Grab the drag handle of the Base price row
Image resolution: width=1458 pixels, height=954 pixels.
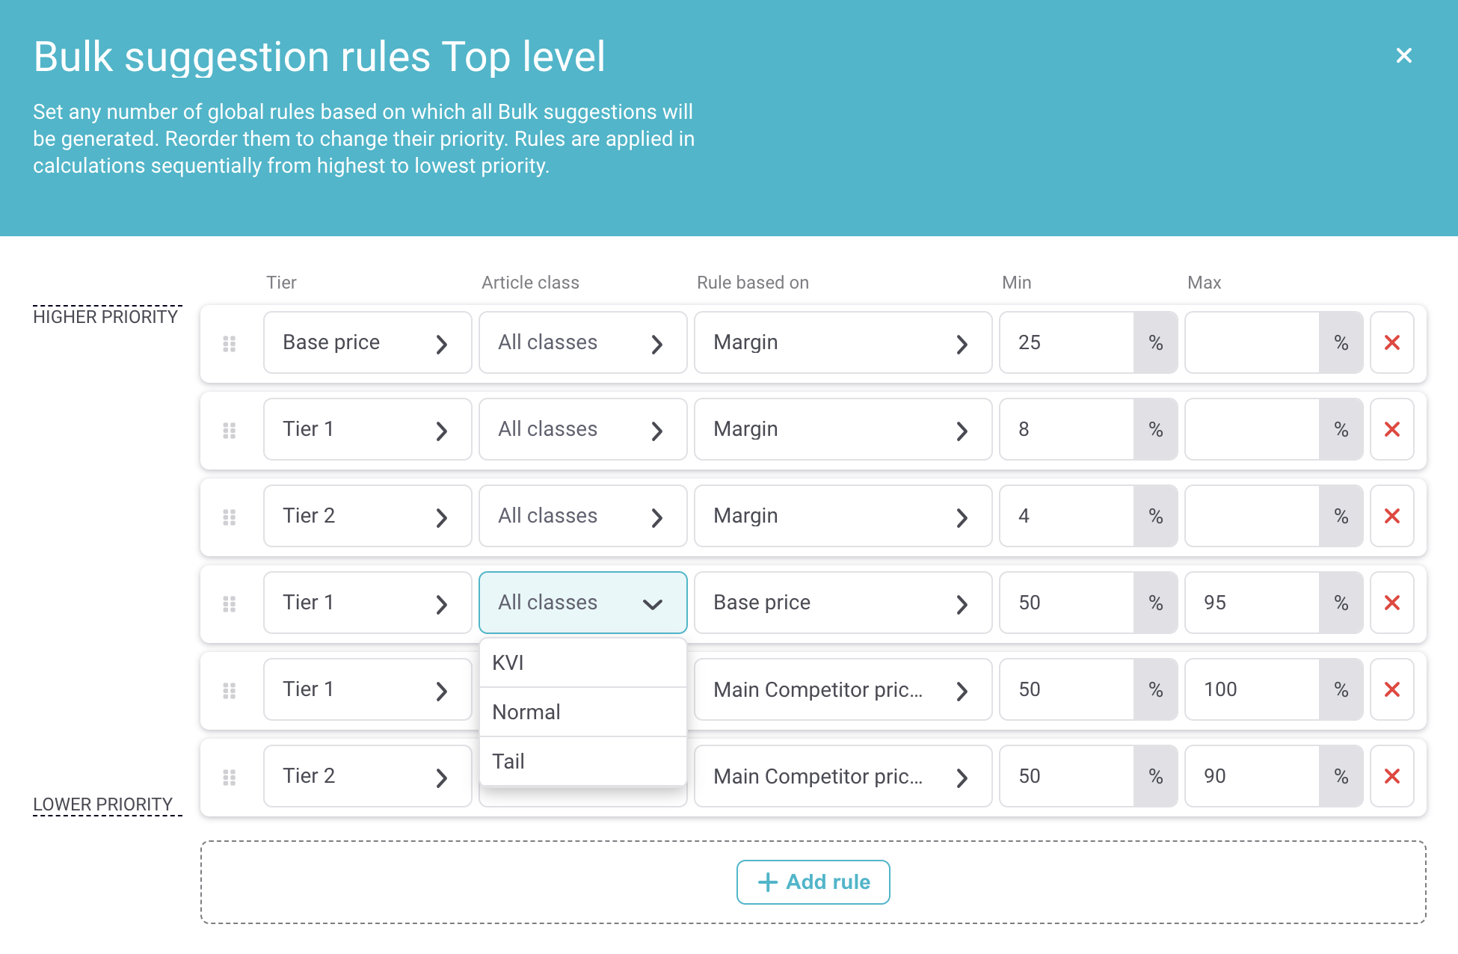[230, 344]
